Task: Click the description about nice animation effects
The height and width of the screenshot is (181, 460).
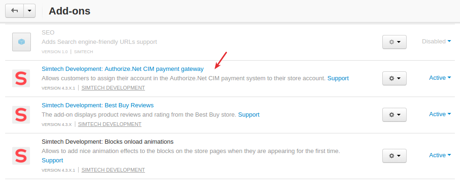Action: (x=190, y=151)
